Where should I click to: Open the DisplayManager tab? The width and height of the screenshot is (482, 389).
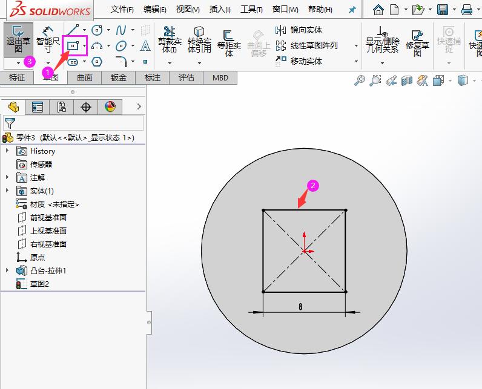coord(110,107)
